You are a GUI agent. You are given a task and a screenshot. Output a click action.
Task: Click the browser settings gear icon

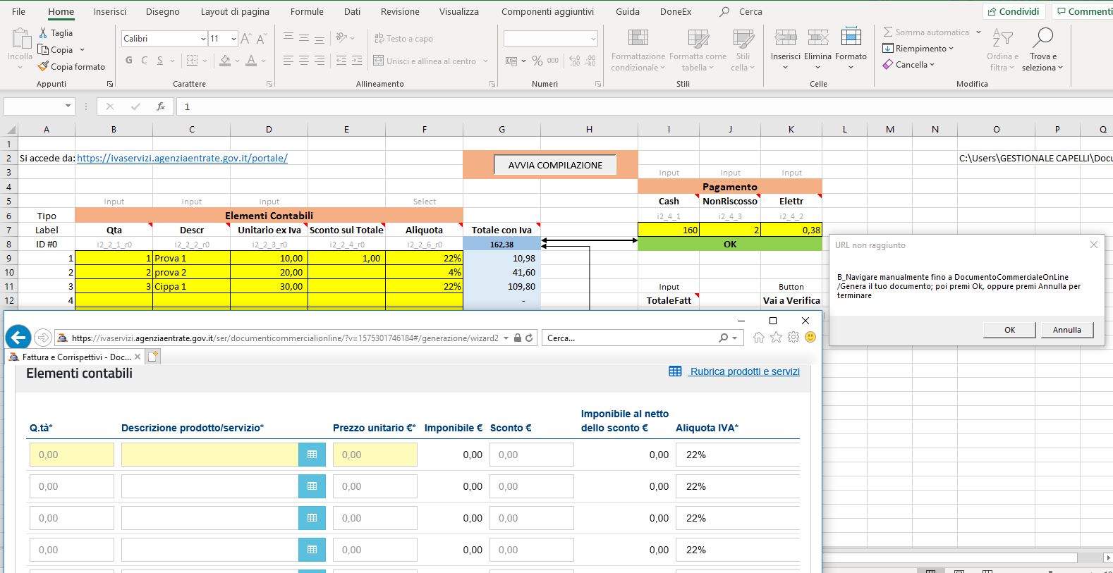pos(793,338)
